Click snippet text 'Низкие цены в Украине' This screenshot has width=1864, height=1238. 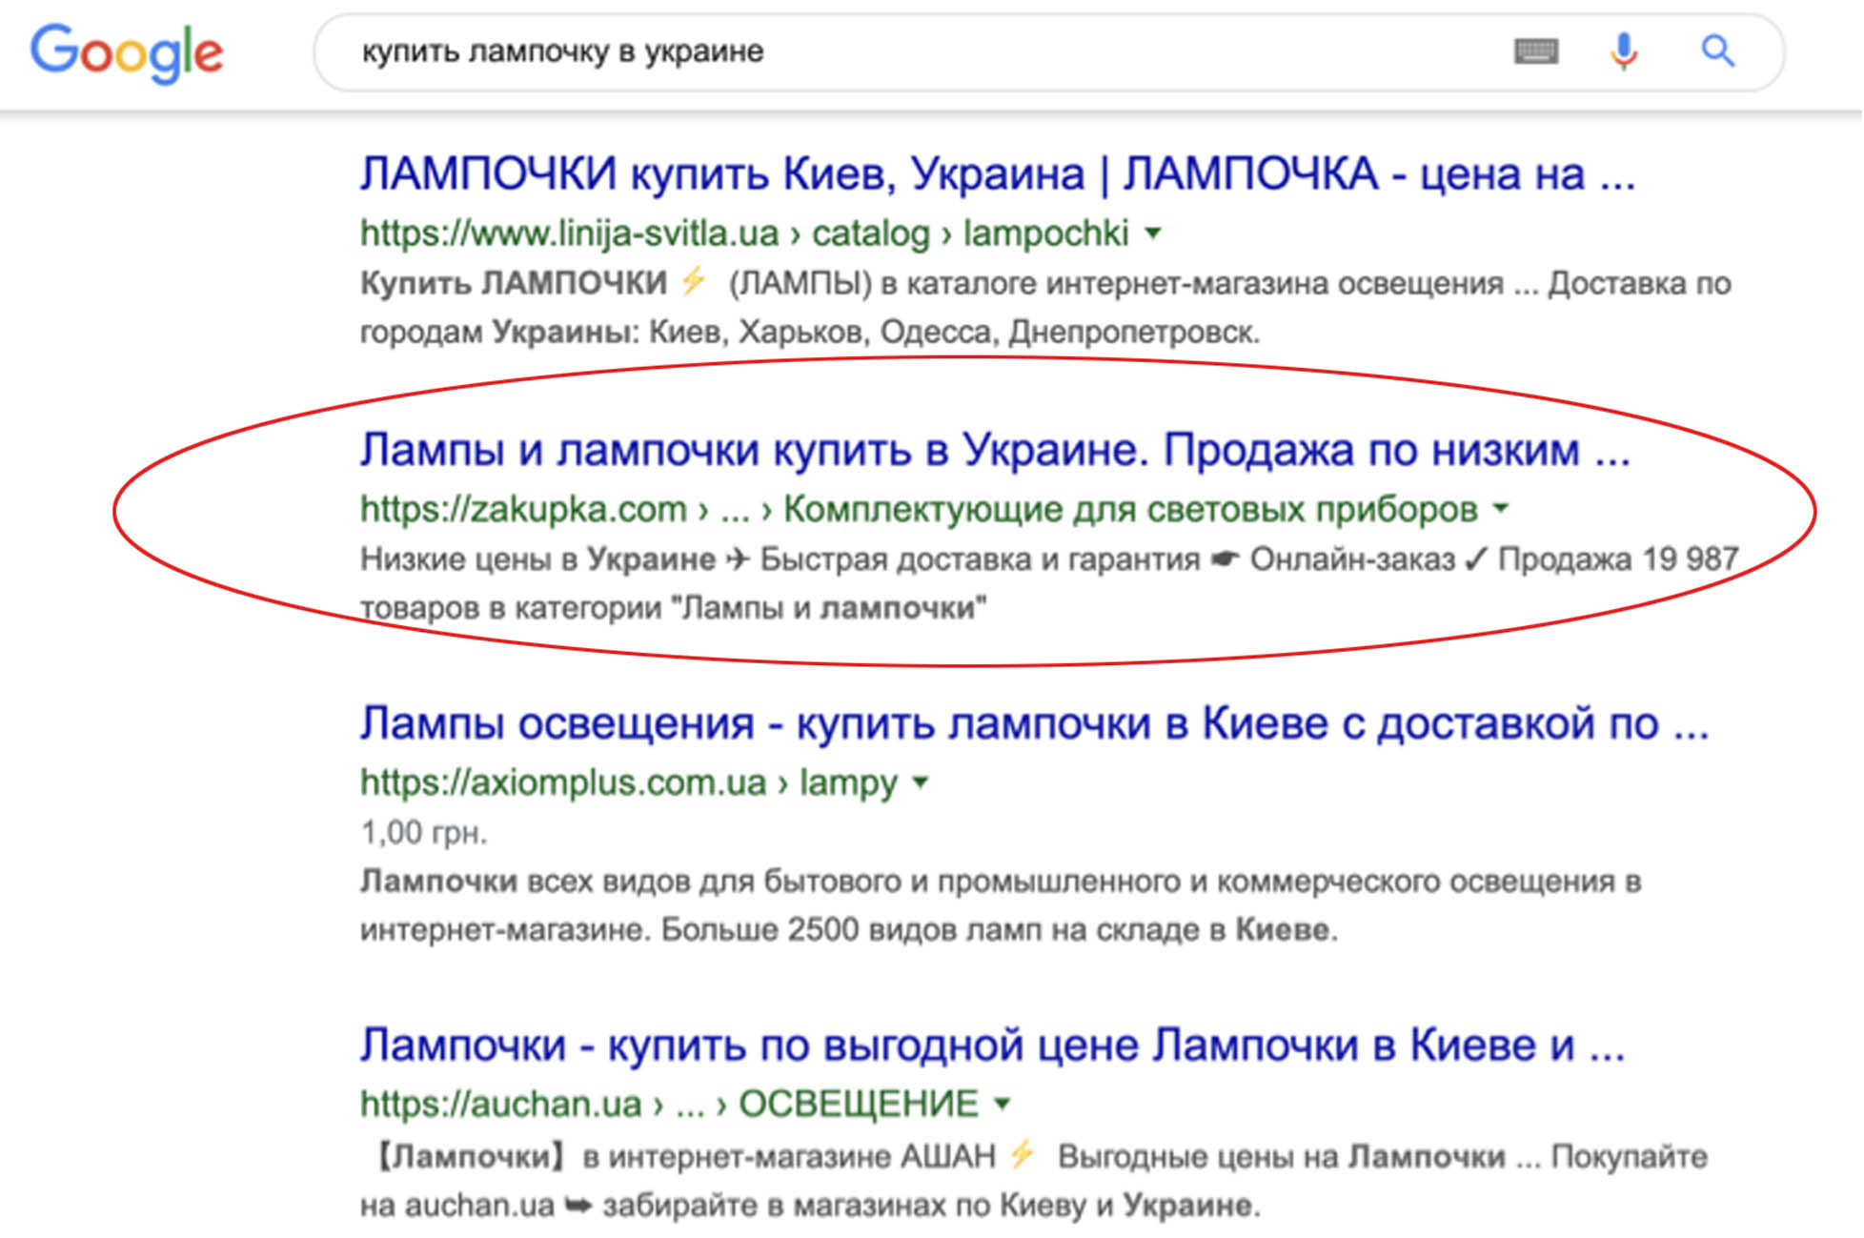point(537,558)
